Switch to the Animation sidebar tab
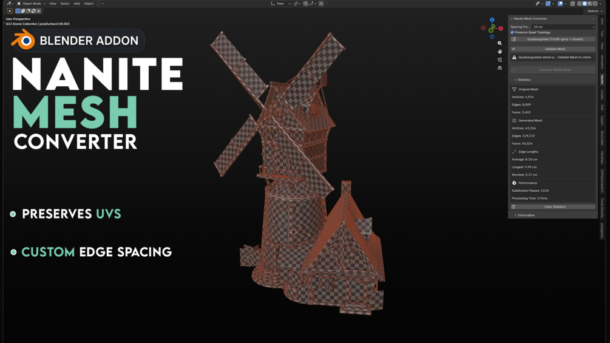The width and height of the screenshot is (610, 343). (602, 62)
